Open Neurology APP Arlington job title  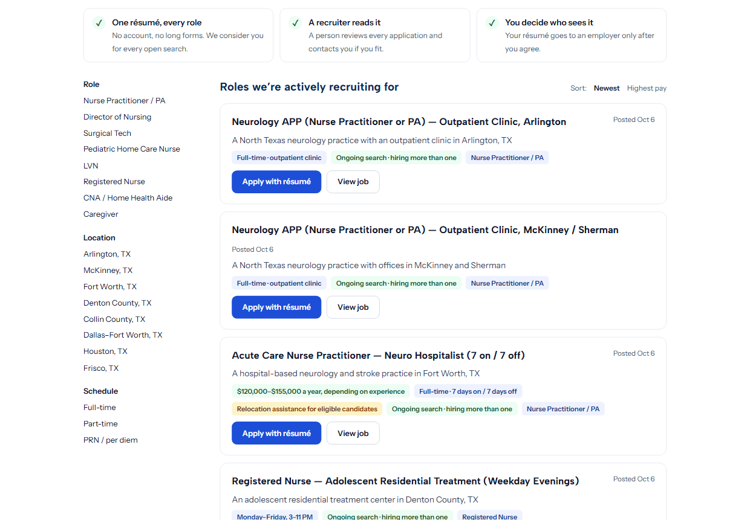399,122
